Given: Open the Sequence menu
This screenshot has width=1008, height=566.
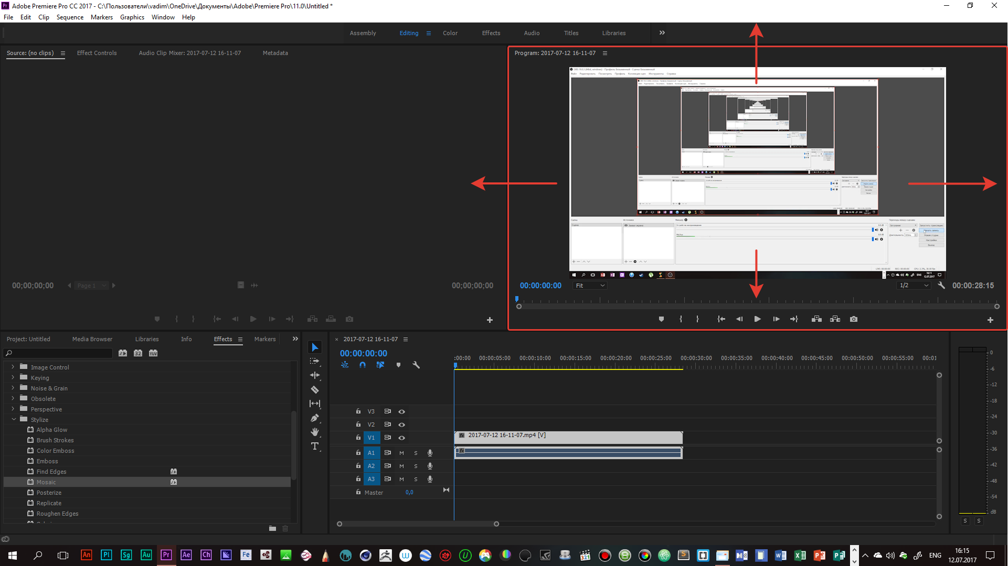Looking at the screenshot, I should [70, 17].
